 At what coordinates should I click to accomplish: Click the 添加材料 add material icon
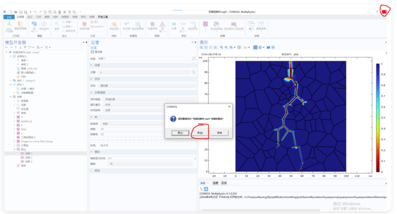[x=114, y=26]
